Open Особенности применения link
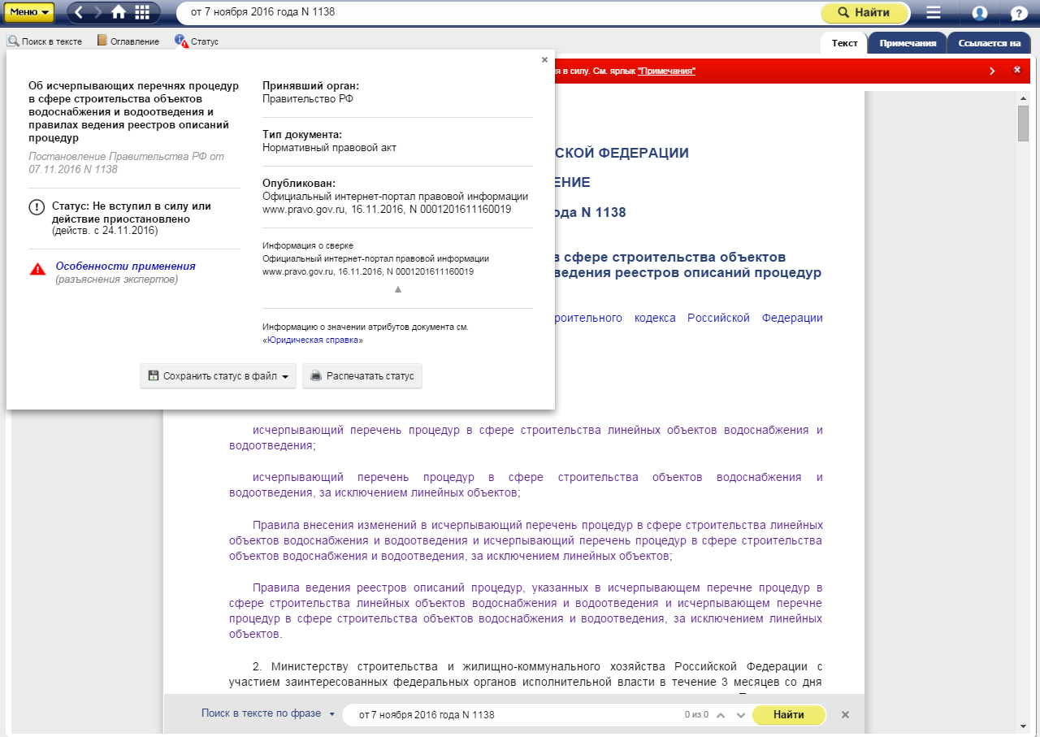Screen dimensions: 1040x737 125,266
